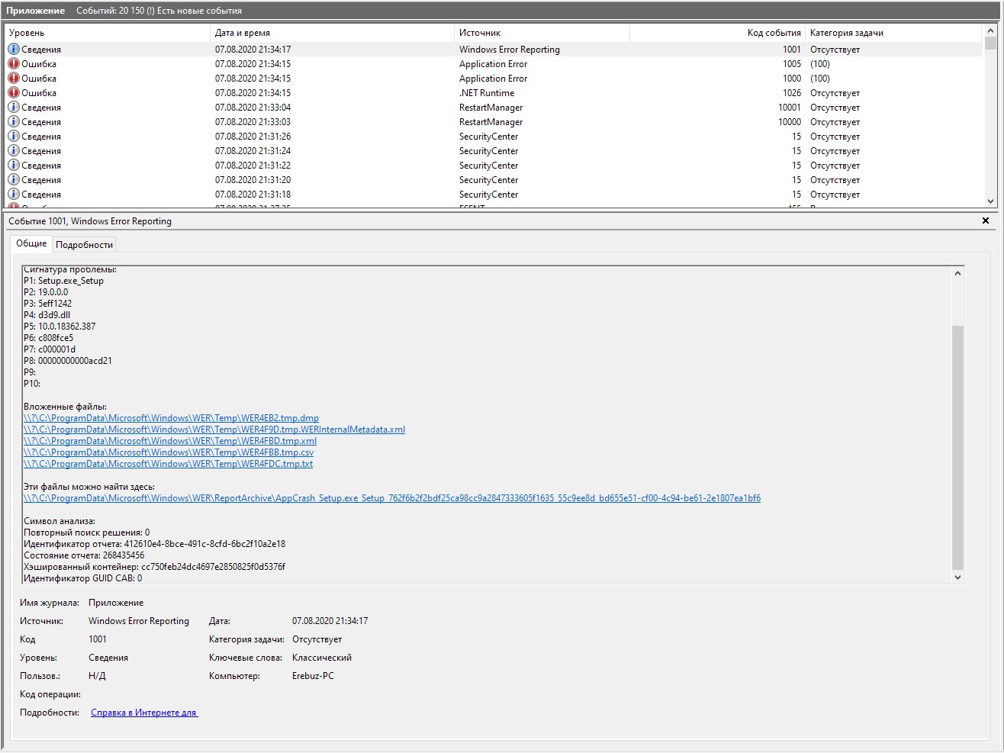Click report ID 412610e4-8bce-491c line

(x=154, y=544)
